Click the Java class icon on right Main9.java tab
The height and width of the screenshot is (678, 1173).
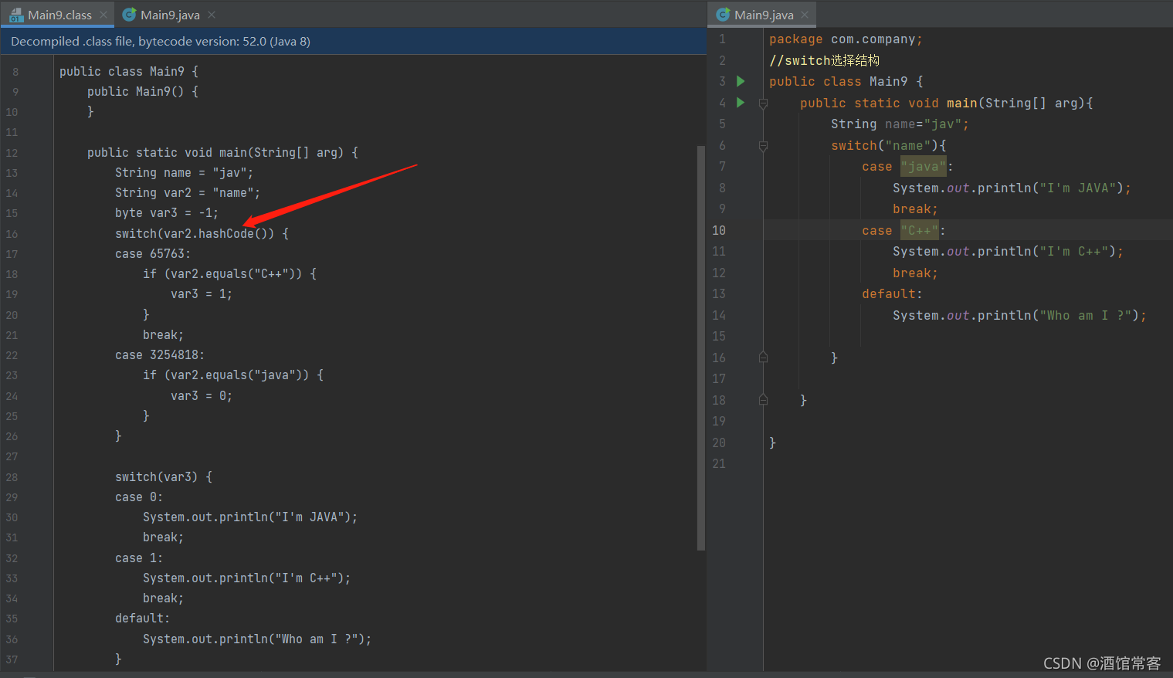[723, 15]
